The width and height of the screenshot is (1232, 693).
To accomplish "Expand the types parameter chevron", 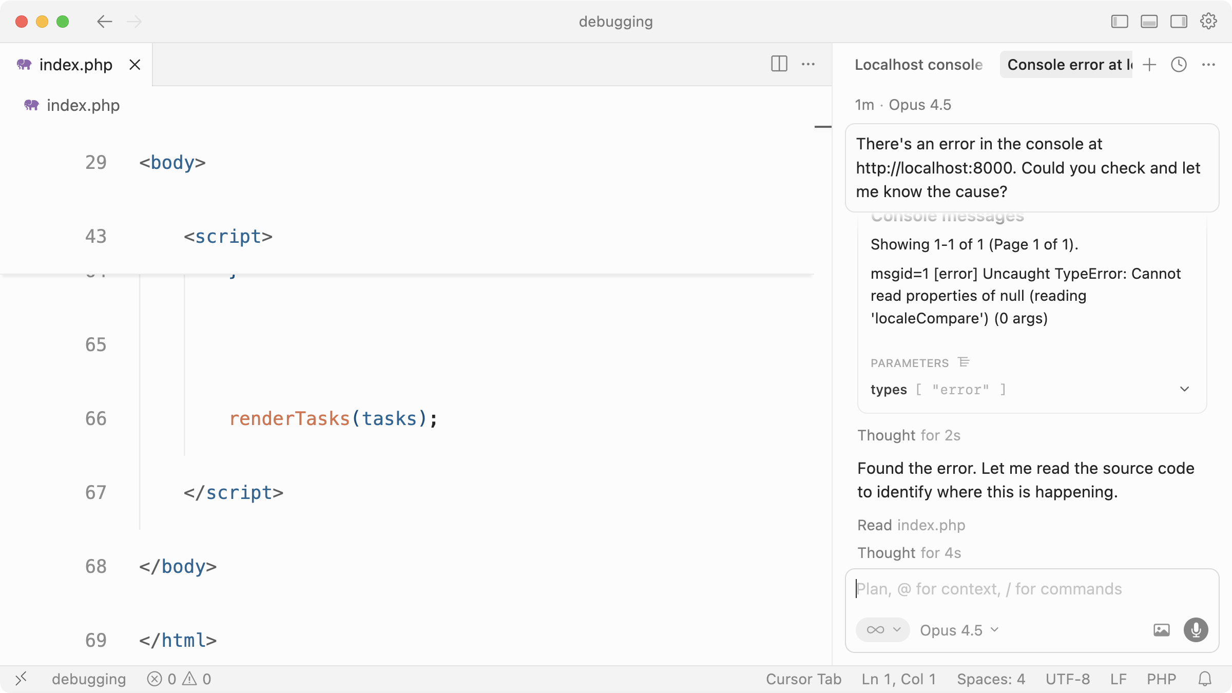I will tap(1184, 389).
